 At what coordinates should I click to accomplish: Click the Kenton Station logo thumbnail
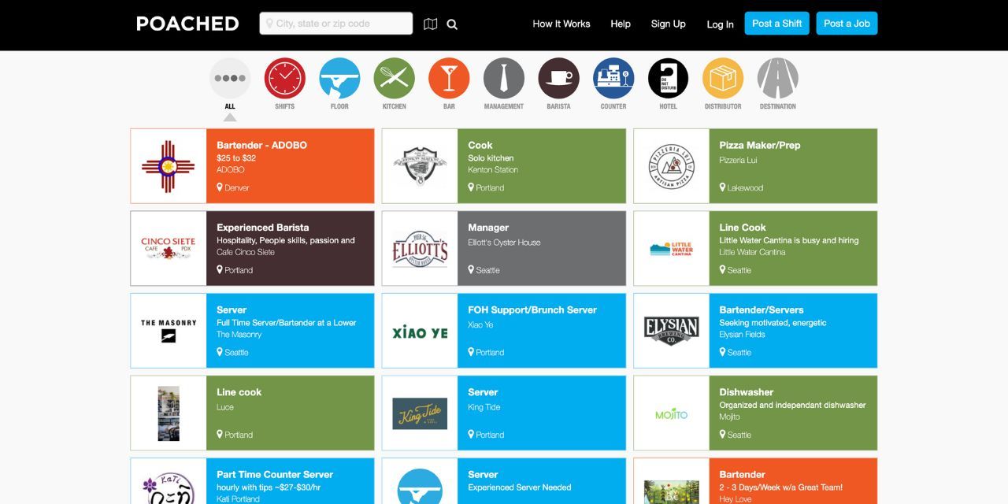(420, 166)
